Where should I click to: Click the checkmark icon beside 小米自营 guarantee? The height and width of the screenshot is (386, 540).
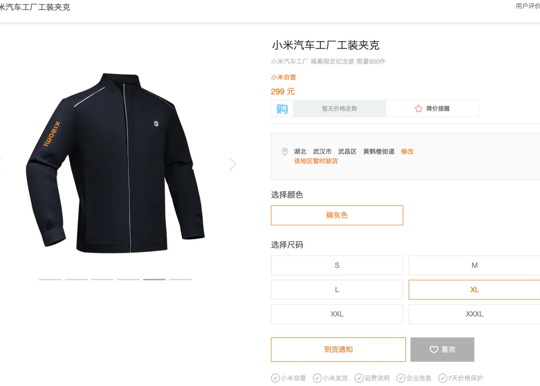click(275, 378)
